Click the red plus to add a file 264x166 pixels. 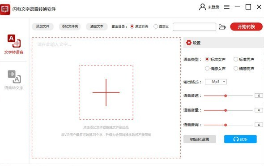[x=106, y=92]
